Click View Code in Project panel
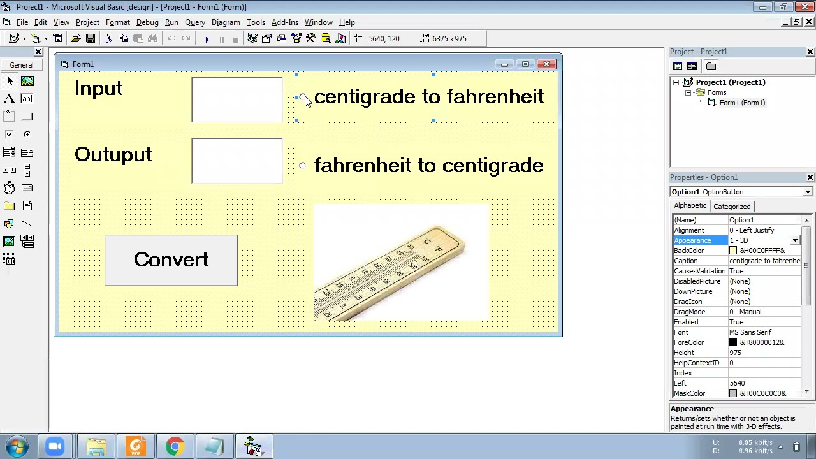This screenshot has height=459, width=816. [x=678, y=66]
